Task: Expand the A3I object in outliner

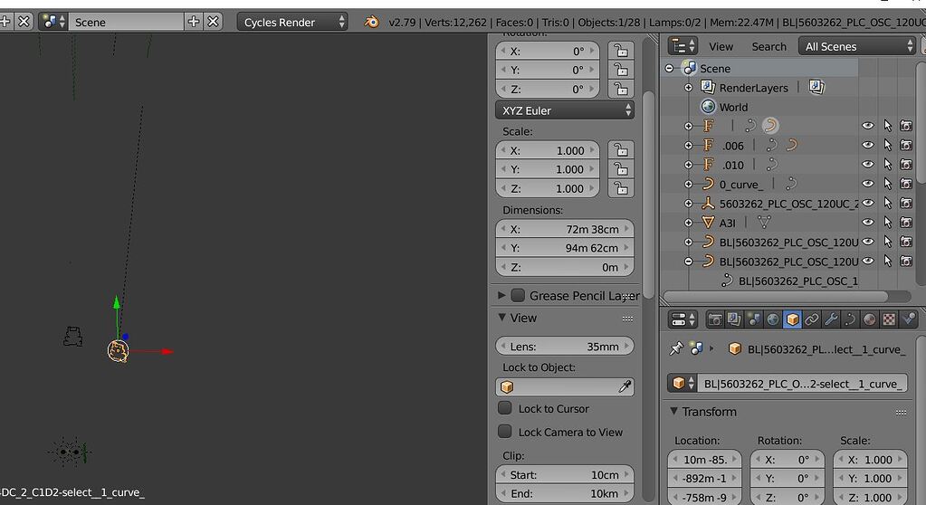Action: coord(688,223)
